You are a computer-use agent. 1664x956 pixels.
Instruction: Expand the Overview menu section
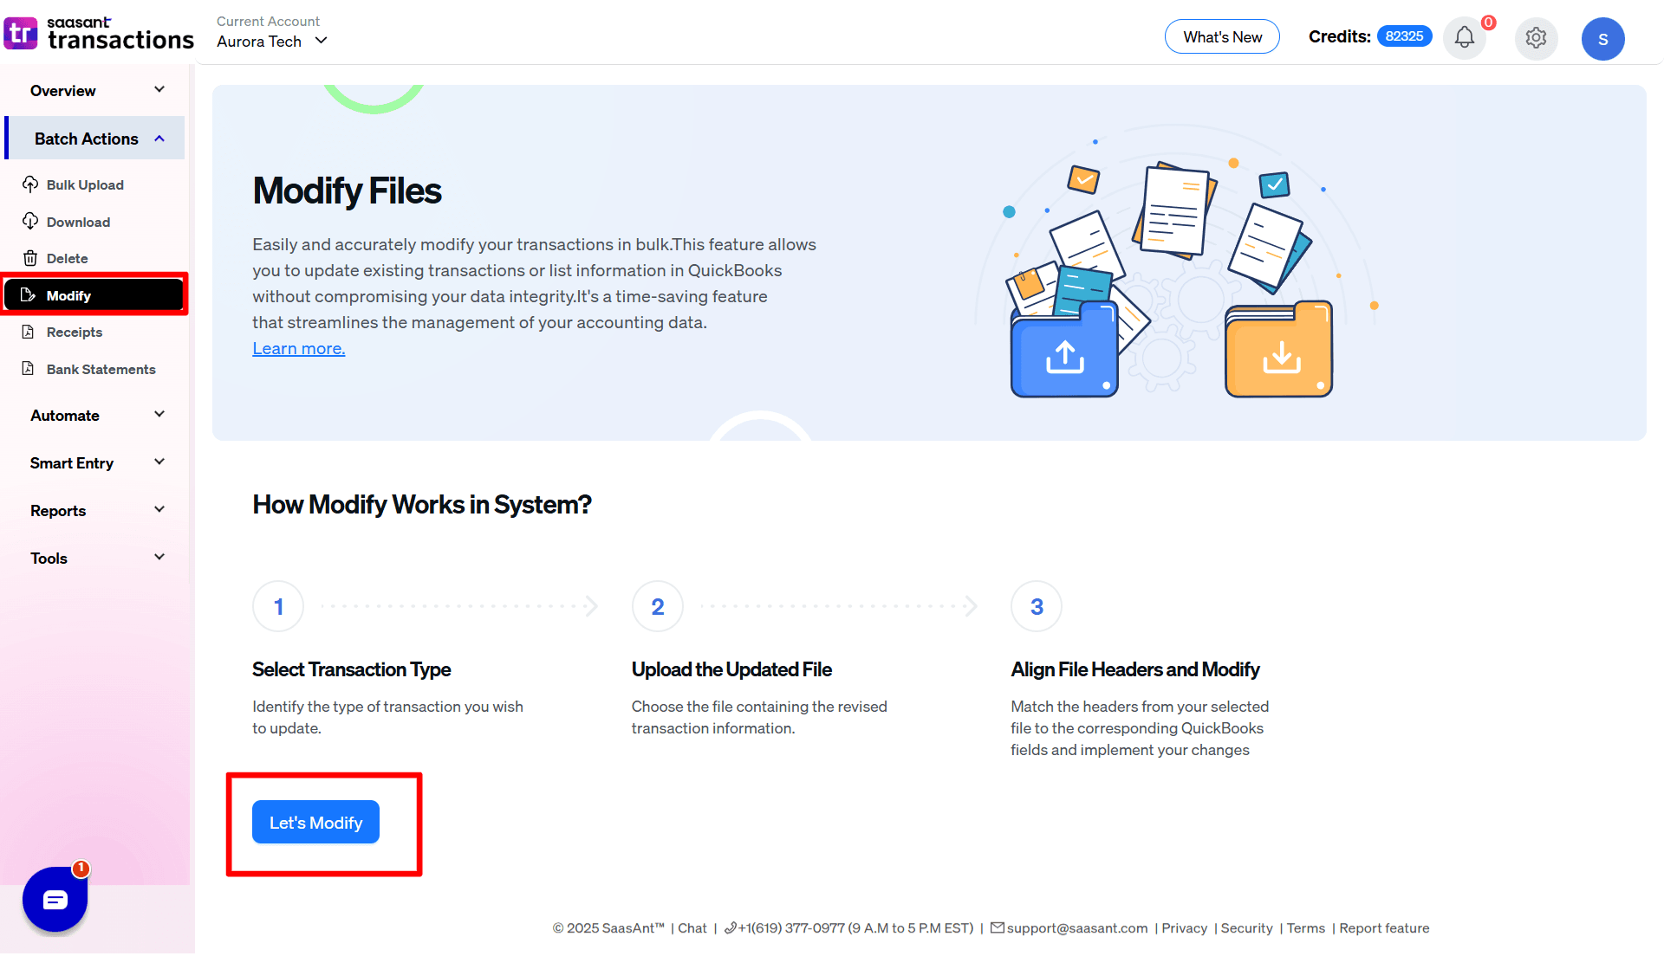coord(95,91)
